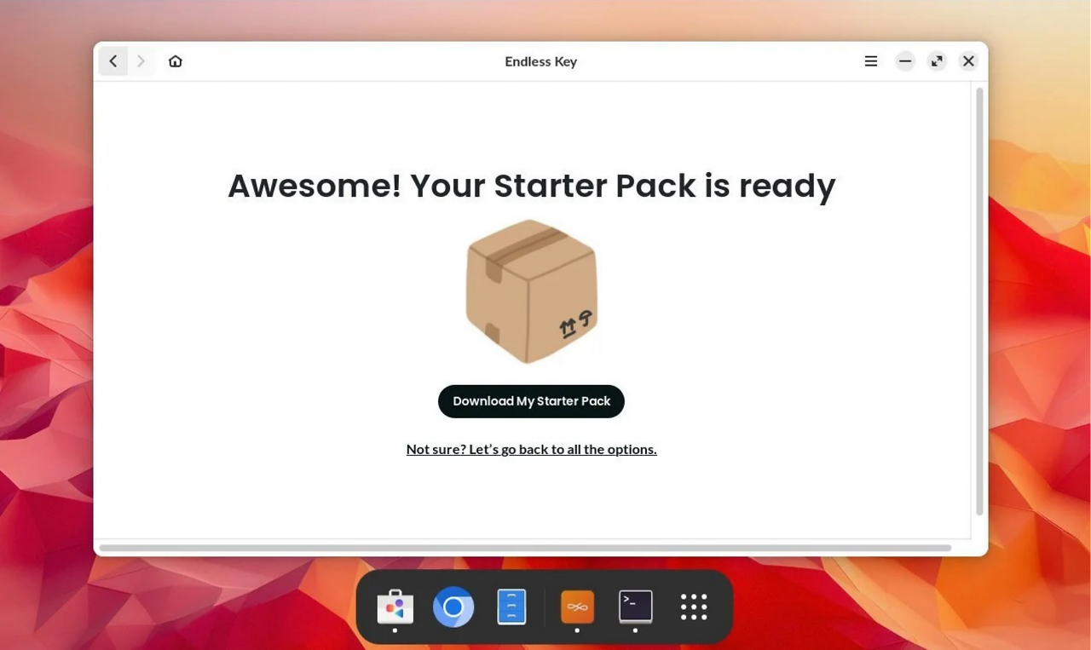Click the vertical scrollbar in the window

[979, 301]
